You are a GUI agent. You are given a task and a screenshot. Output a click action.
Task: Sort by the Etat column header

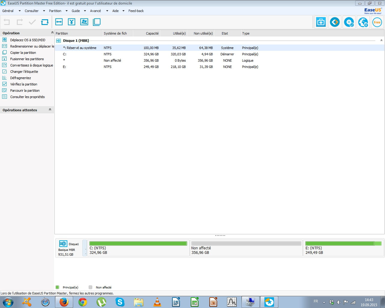point(227,33)
